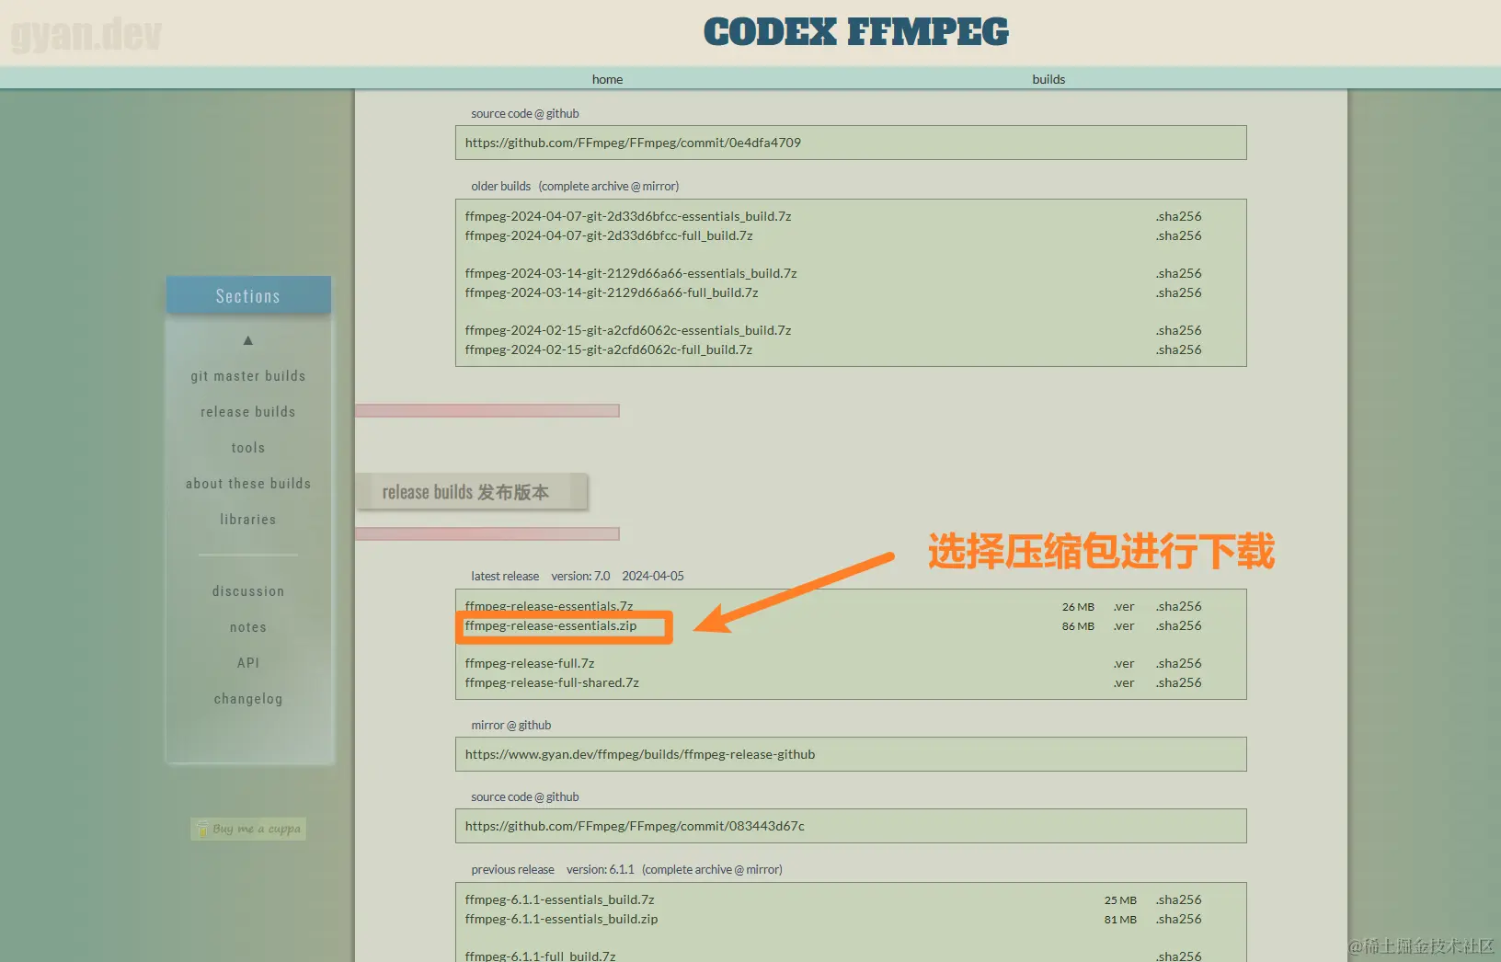The height and width of the screenshot is (962, 1501).
Task: Open .sha256 for 6.1.1 essentials_build.zip
Action: coord(1179,919)
